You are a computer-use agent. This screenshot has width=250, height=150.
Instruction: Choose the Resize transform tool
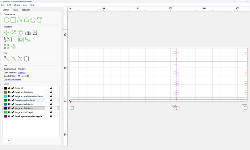point(14,32)
